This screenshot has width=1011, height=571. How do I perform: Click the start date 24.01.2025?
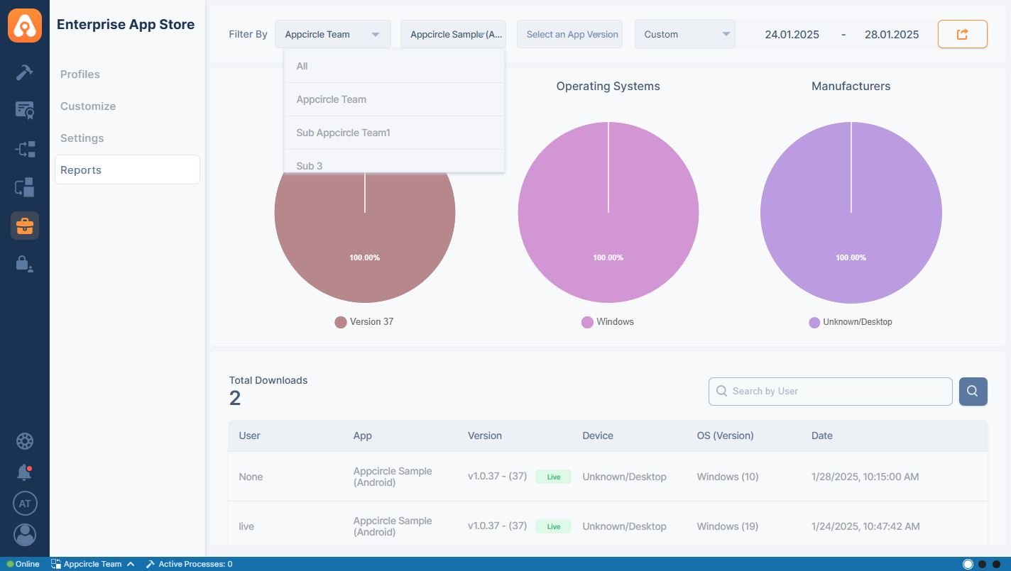792,34
